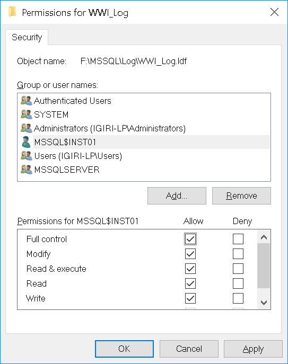The image size is (288, 364).
Task: Click the object name path F:\MSSQL\Log\WWI_Log.ldf
Action: click(x=134, y=61)
